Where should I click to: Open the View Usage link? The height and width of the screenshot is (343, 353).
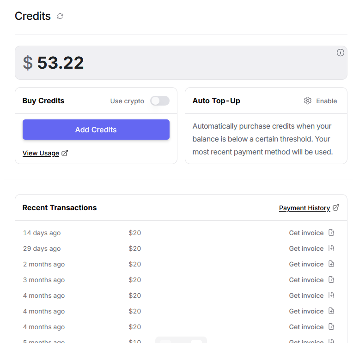tap(41, 153)
